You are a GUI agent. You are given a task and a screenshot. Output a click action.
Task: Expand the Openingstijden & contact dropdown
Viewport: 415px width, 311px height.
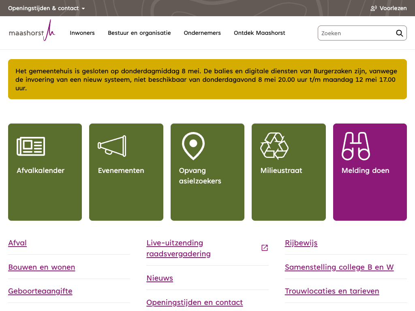point(47,8)
